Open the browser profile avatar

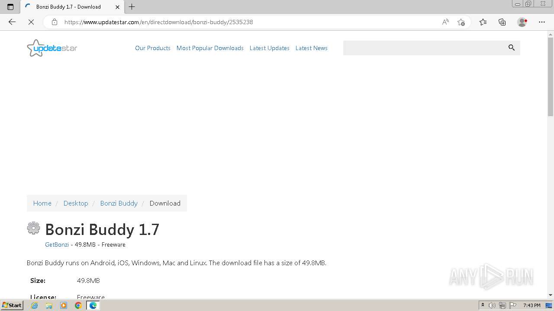pos(522,22)
